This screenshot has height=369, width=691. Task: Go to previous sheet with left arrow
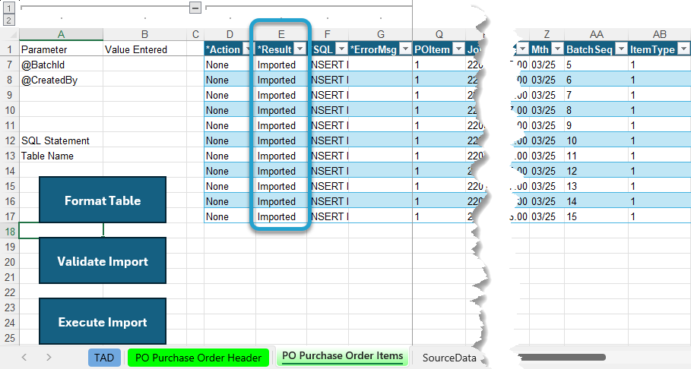coord(24,357)
